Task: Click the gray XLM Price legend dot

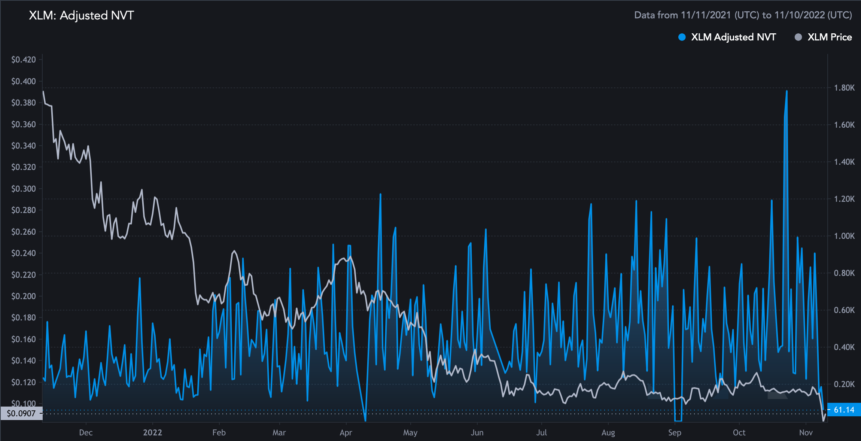Action: 798,37
